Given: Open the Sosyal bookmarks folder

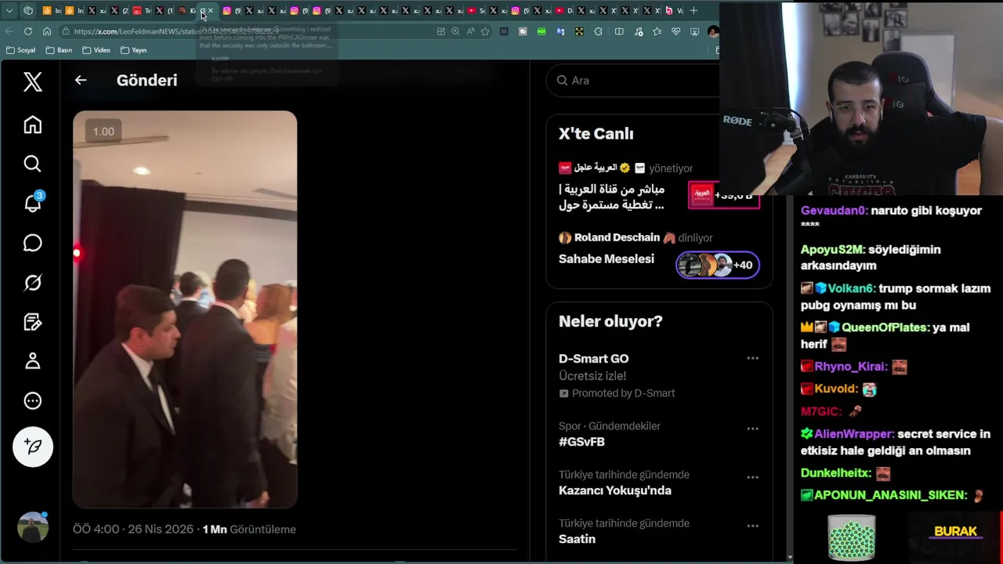Looking at the screenshot, I should click(20, 50).
